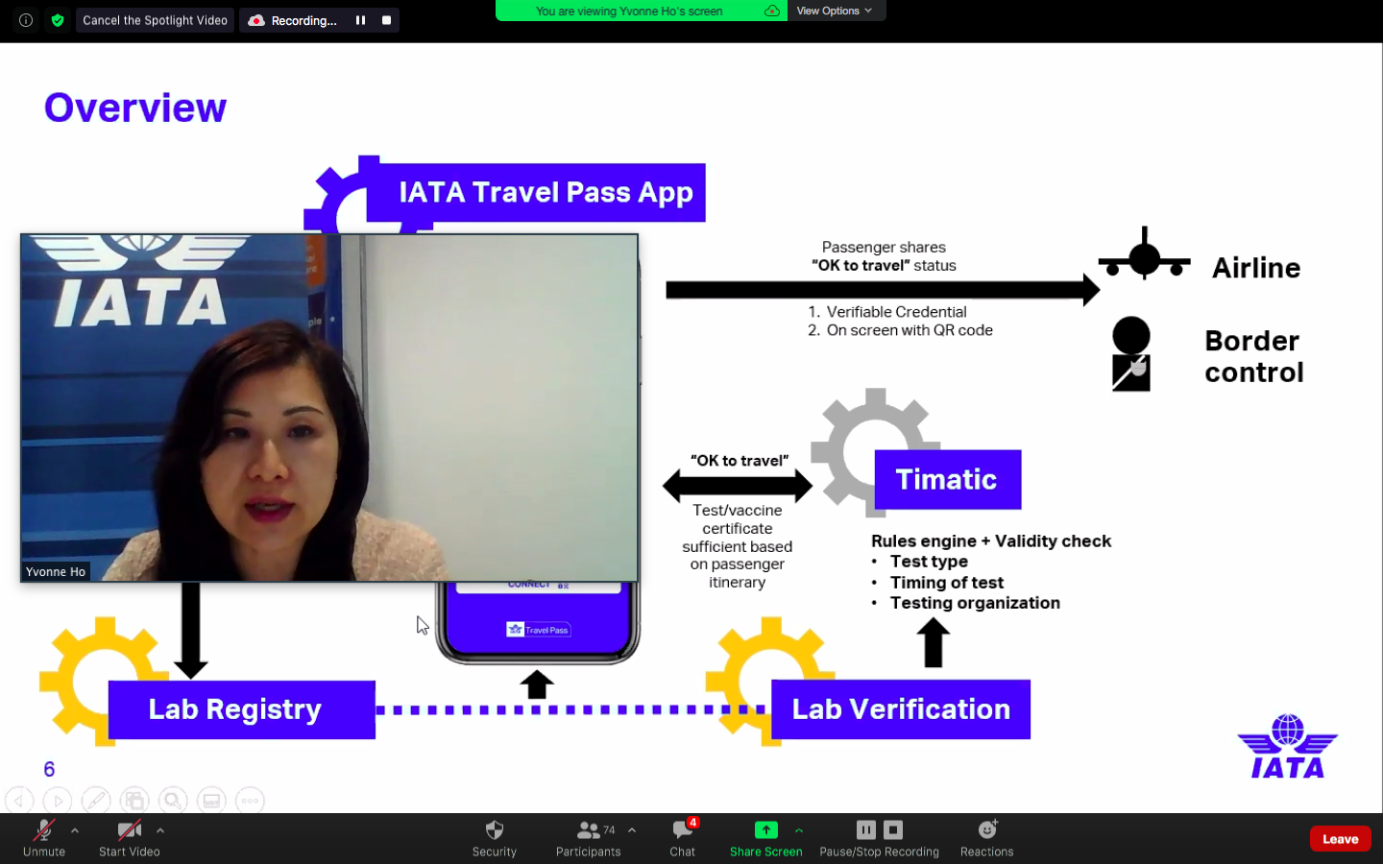The height and width of the screenshot is (864, 1383).
Task: Open the Participants list
Action: click(x=588, y=837)
